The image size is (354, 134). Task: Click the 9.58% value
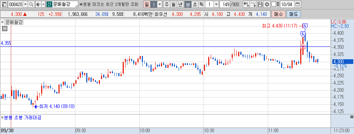[118, 14]
